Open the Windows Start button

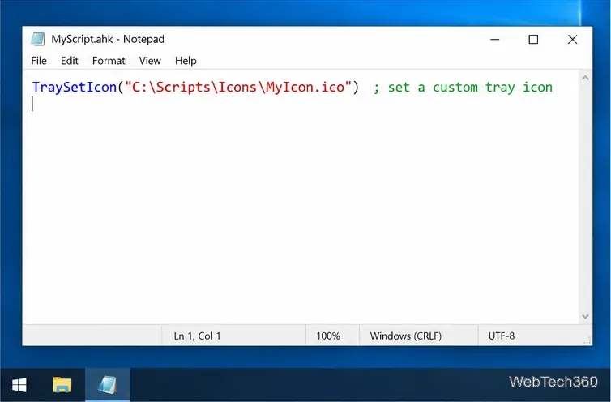(x=19, y=385)
